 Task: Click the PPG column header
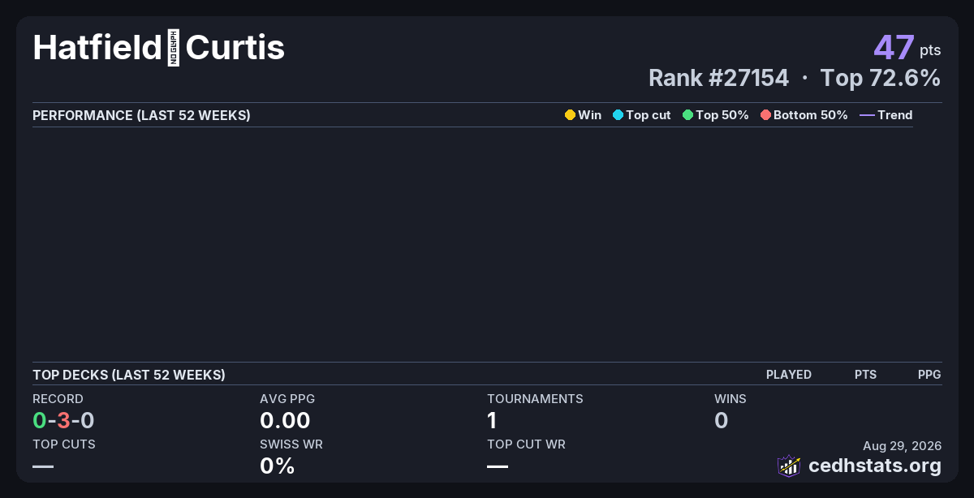(929, 375)
